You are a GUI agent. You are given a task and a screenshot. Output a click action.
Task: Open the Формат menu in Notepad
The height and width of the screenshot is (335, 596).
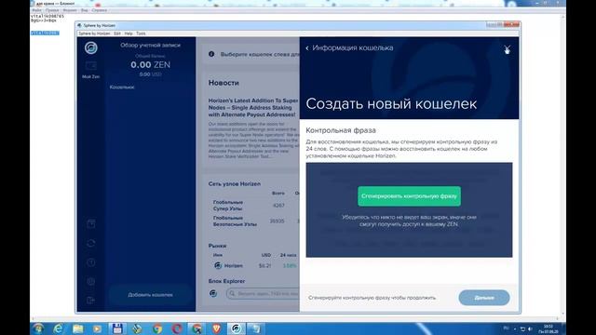tap(70, 10)
